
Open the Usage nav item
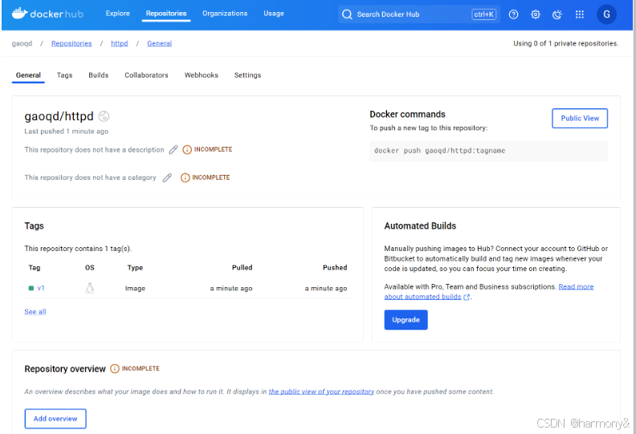point(274,14)
